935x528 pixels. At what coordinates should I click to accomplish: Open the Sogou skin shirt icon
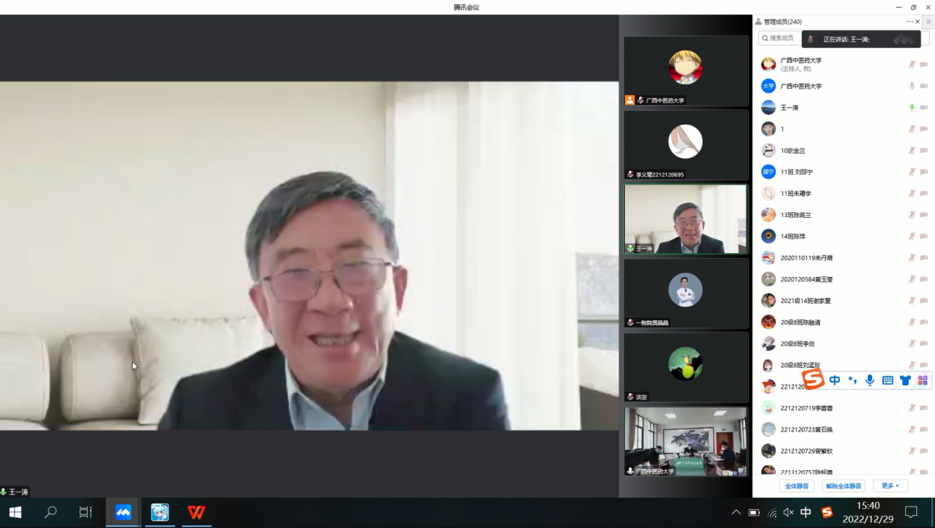[905, 380]
